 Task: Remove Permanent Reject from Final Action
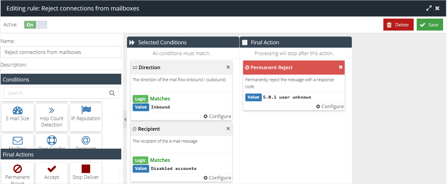coord(341,67)
